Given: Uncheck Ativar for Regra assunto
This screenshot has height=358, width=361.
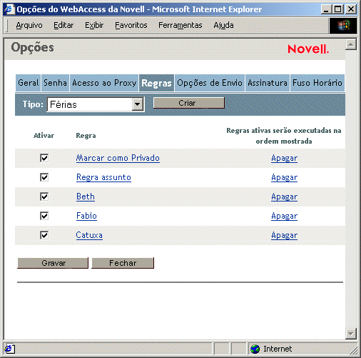Looking at the screenshot, I should pyautogui.click(x=44, y=177).
